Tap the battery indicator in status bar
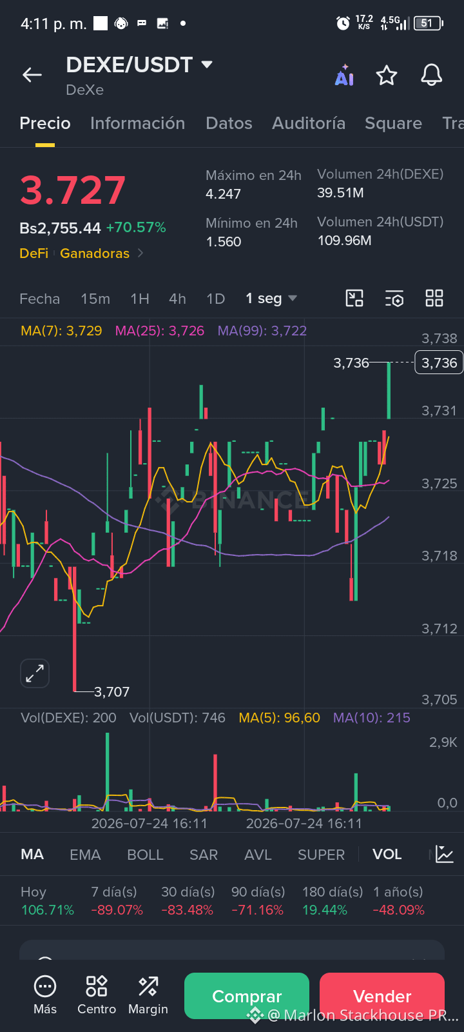Image resolution: width=464 pixels, height=1032 pixels. (x=428, y=23)
